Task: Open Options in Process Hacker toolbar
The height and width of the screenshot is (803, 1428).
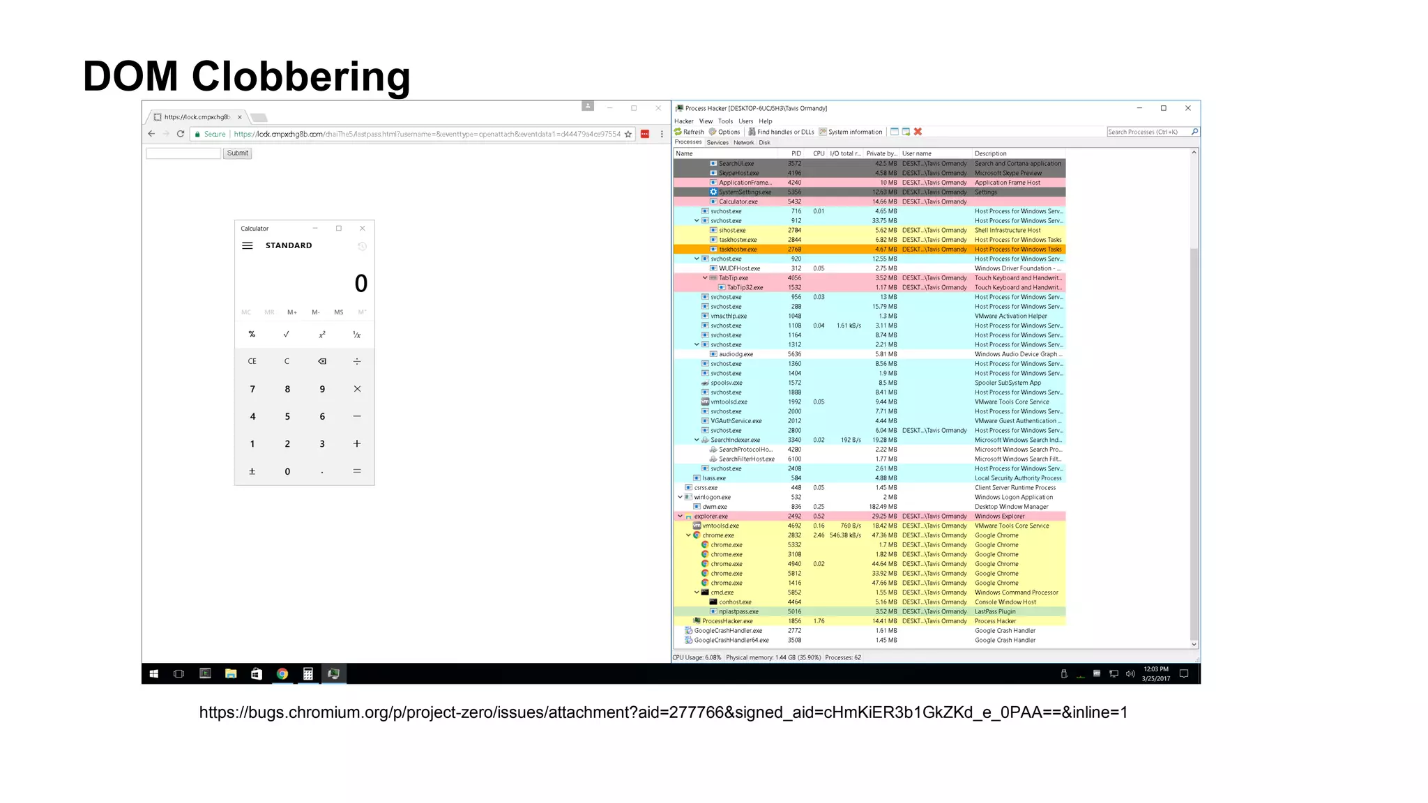Action: (x=724, y=132)
